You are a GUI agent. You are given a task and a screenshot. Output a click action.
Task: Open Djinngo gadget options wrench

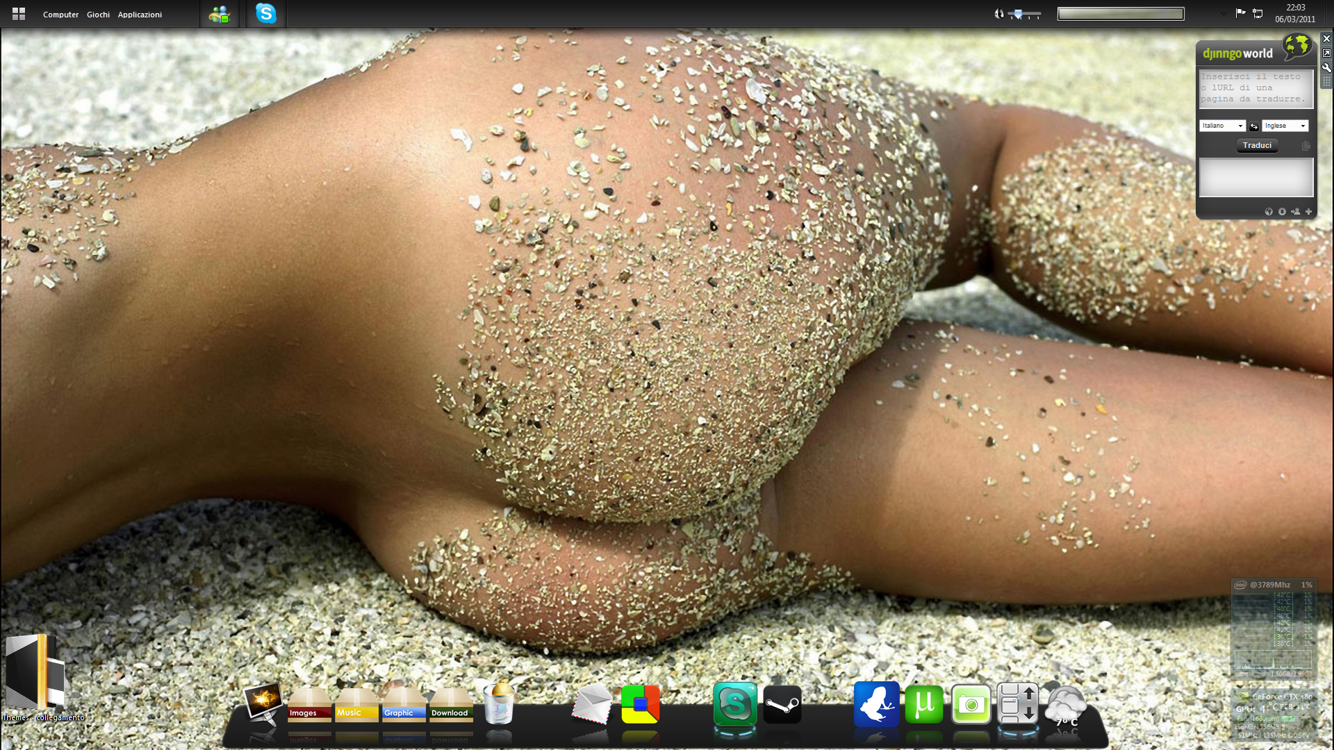pos(1326,68)
